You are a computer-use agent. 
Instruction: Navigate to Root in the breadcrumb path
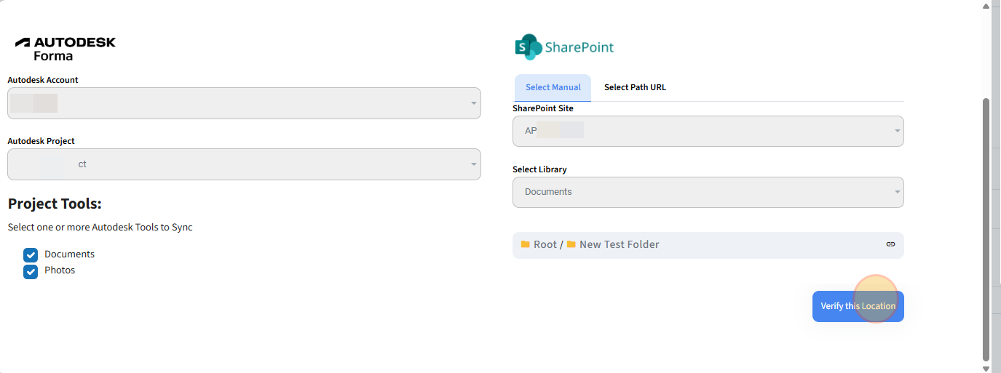[x=545, y=244]
